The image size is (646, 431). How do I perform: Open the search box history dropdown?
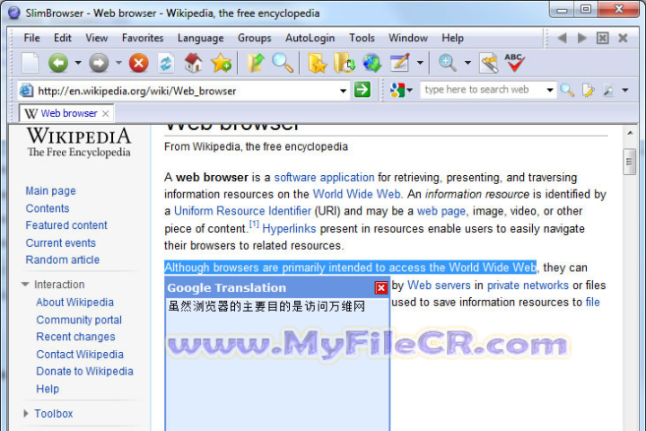(x=550, y=90)
